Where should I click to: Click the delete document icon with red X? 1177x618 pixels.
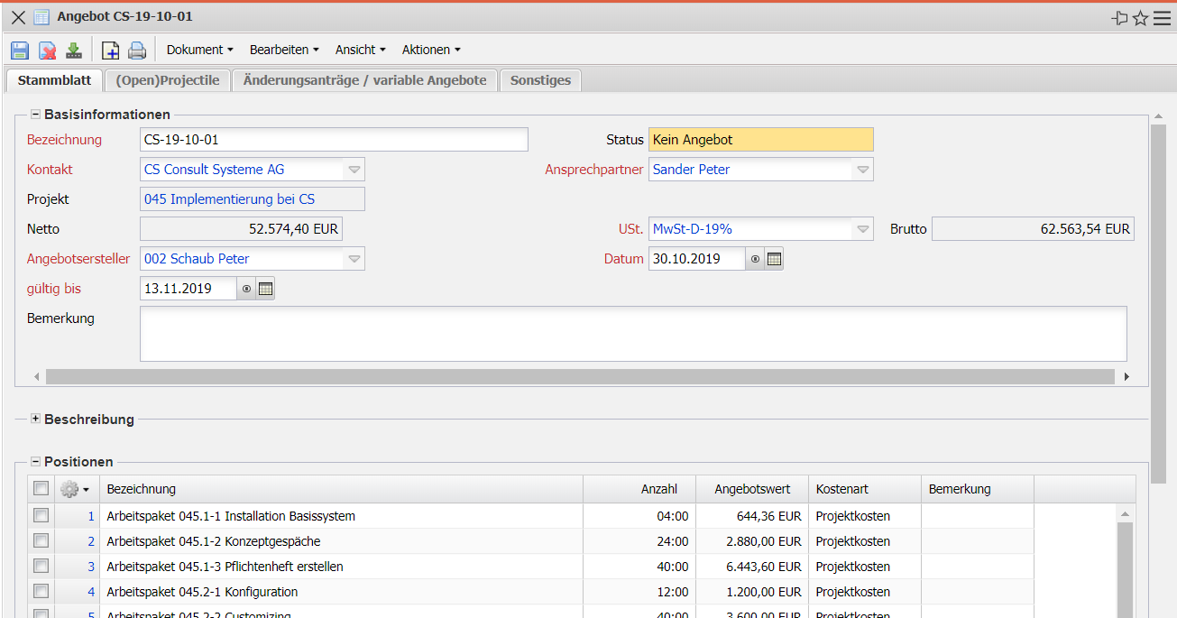(x=47, y=51)
